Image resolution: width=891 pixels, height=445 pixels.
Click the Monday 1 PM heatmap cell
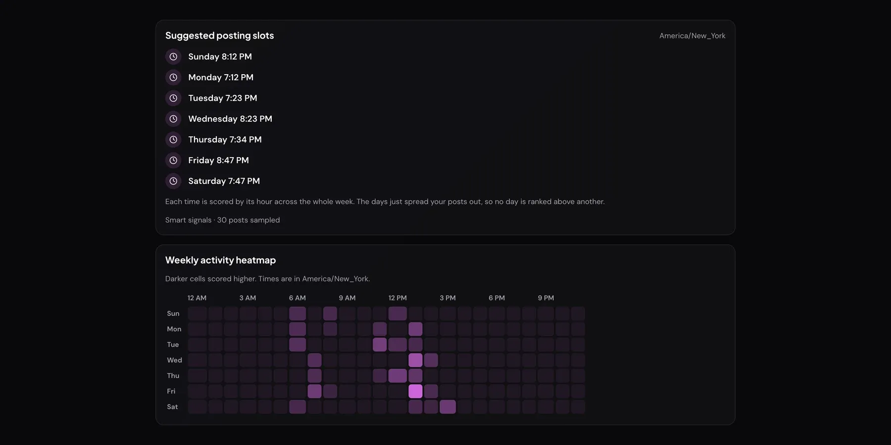tap(415, 329)
